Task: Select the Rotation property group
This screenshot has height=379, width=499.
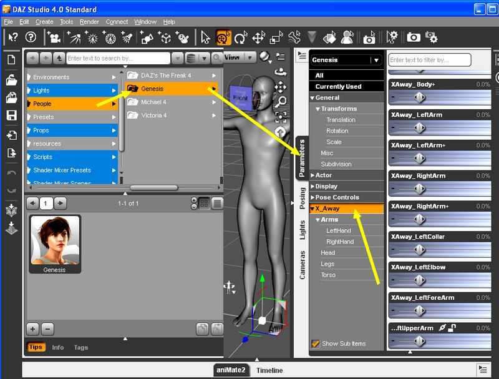Action: point(337,131)
